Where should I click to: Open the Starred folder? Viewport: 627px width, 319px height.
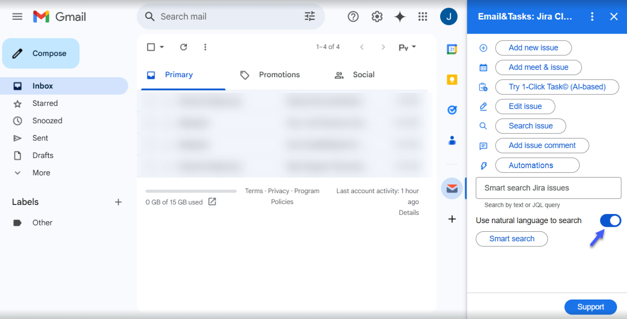tap(45, 103)
